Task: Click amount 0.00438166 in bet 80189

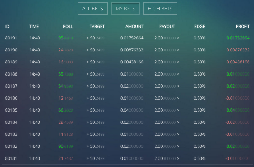Action: click(x=132, y=62)
